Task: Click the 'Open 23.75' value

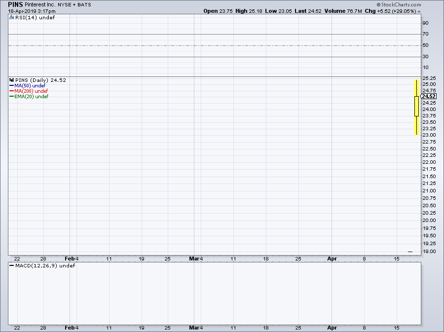Action: [218, 11]
